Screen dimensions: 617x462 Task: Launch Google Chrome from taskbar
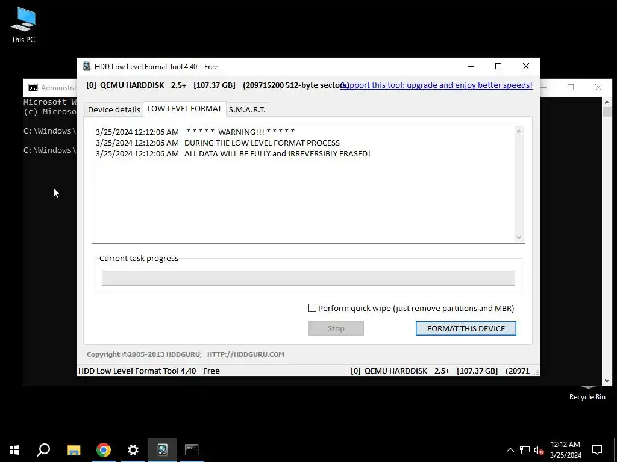(x=104, y=450)
